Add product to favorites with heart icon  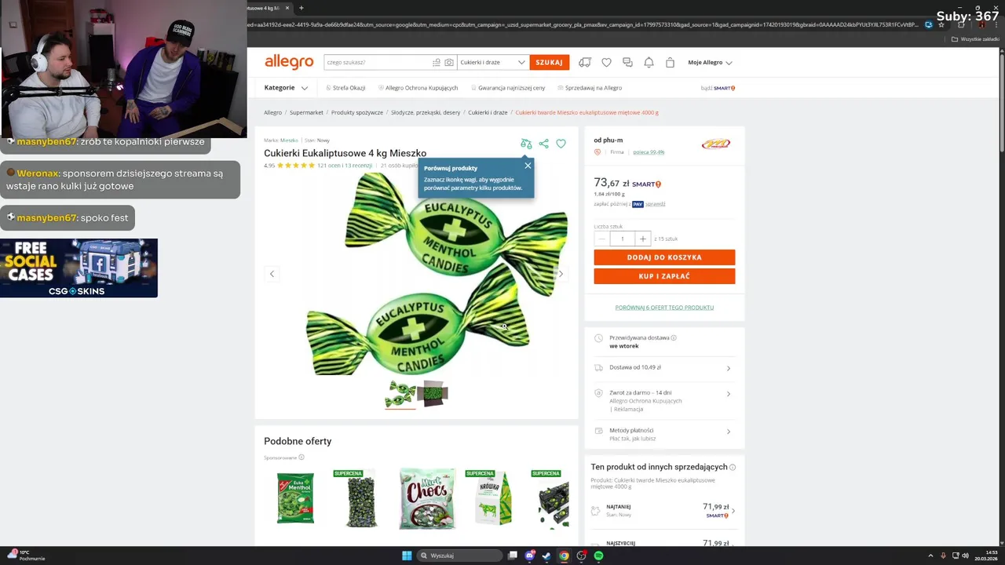click(561, 144)
